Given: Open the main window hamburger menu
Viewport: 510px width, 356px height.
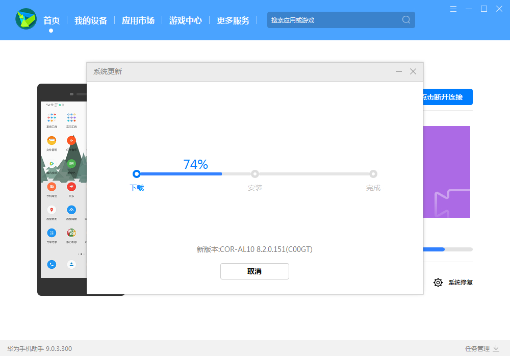Looking at the screenshot, I should (x=453, y=9).
